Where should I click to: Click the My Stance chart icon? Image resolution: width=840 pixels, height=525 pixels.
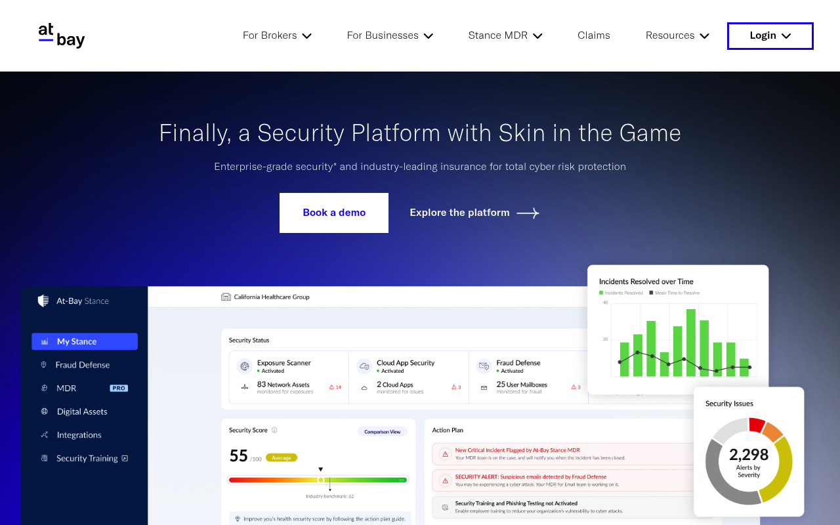click(x=45, y=341)
